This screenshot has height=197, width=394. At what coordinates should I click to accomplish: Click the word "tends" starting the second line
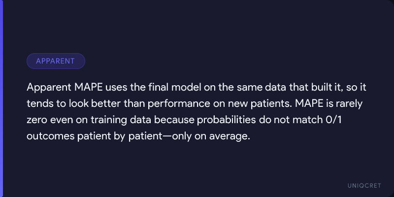(x=38, y=103)
